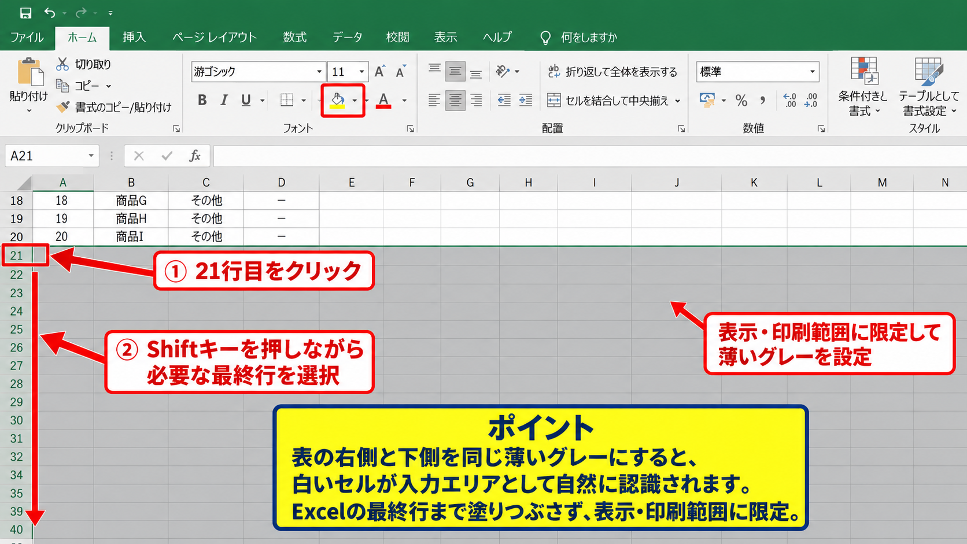967x544 pixels.
Task: Expand the font color dropdown arrow
Action: pyautogui.click(x=404, y=101)
